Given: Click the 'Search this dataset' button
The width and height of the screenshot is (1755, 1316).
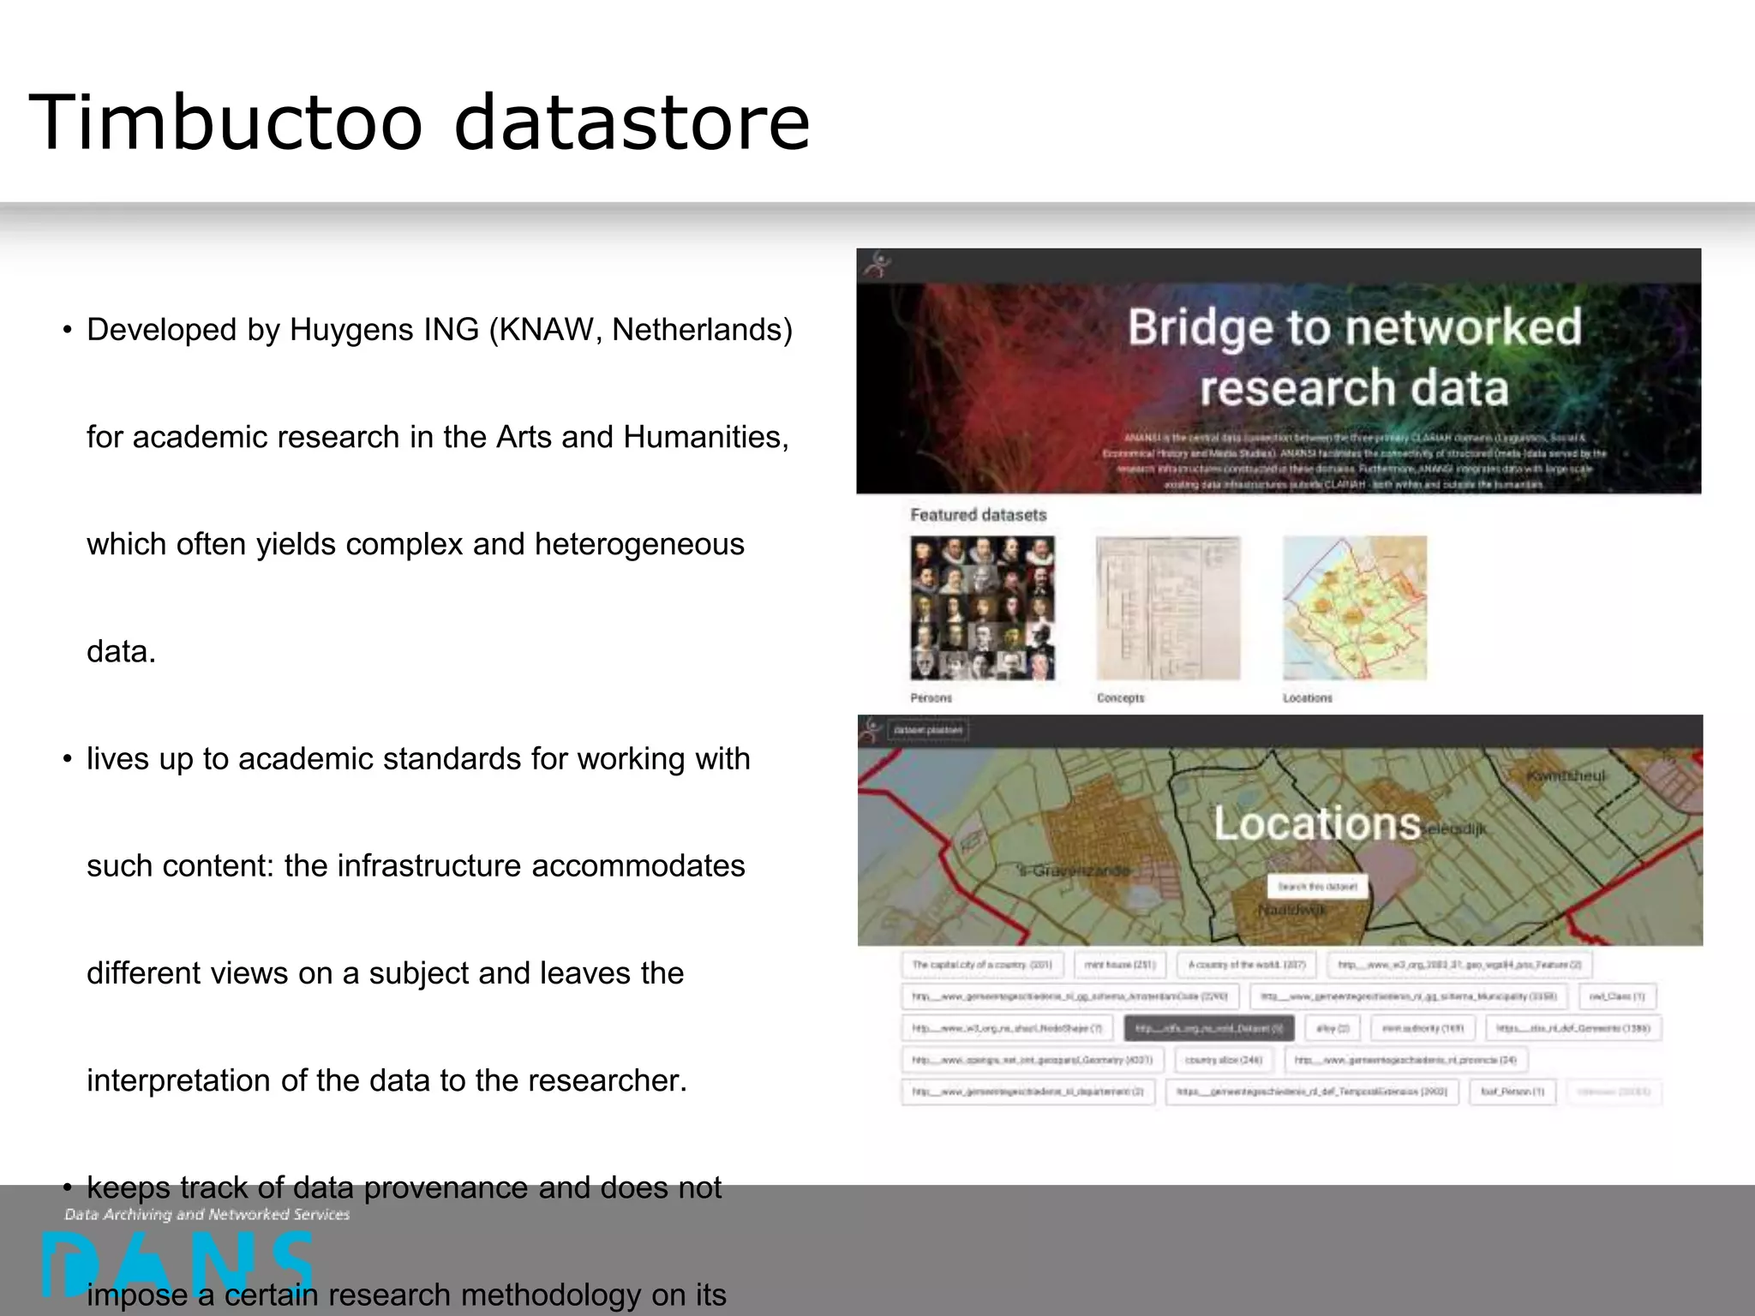Looking at the screenshot, I should coord(1317,887).
